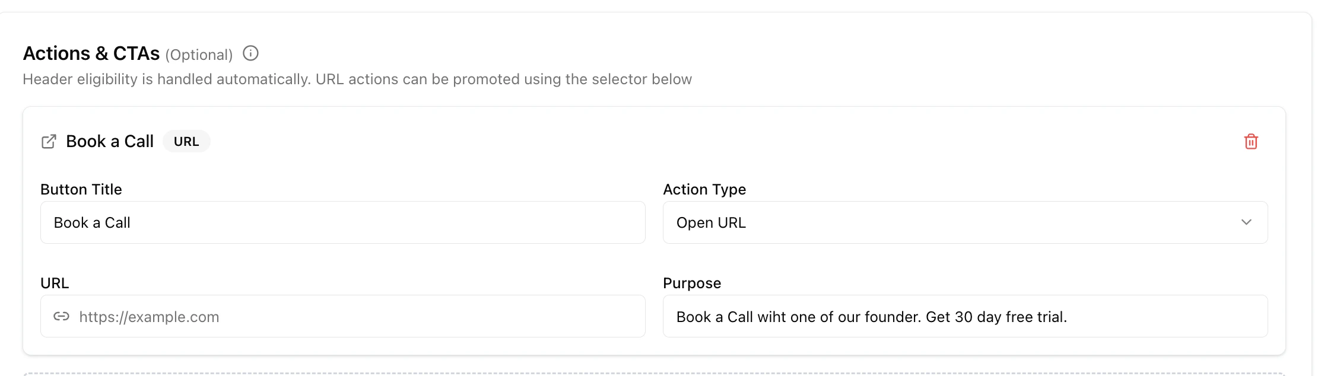Delete the Book a Call action using trash icon
This screenshot has width=1321, height=376.
coord(1252,142)
